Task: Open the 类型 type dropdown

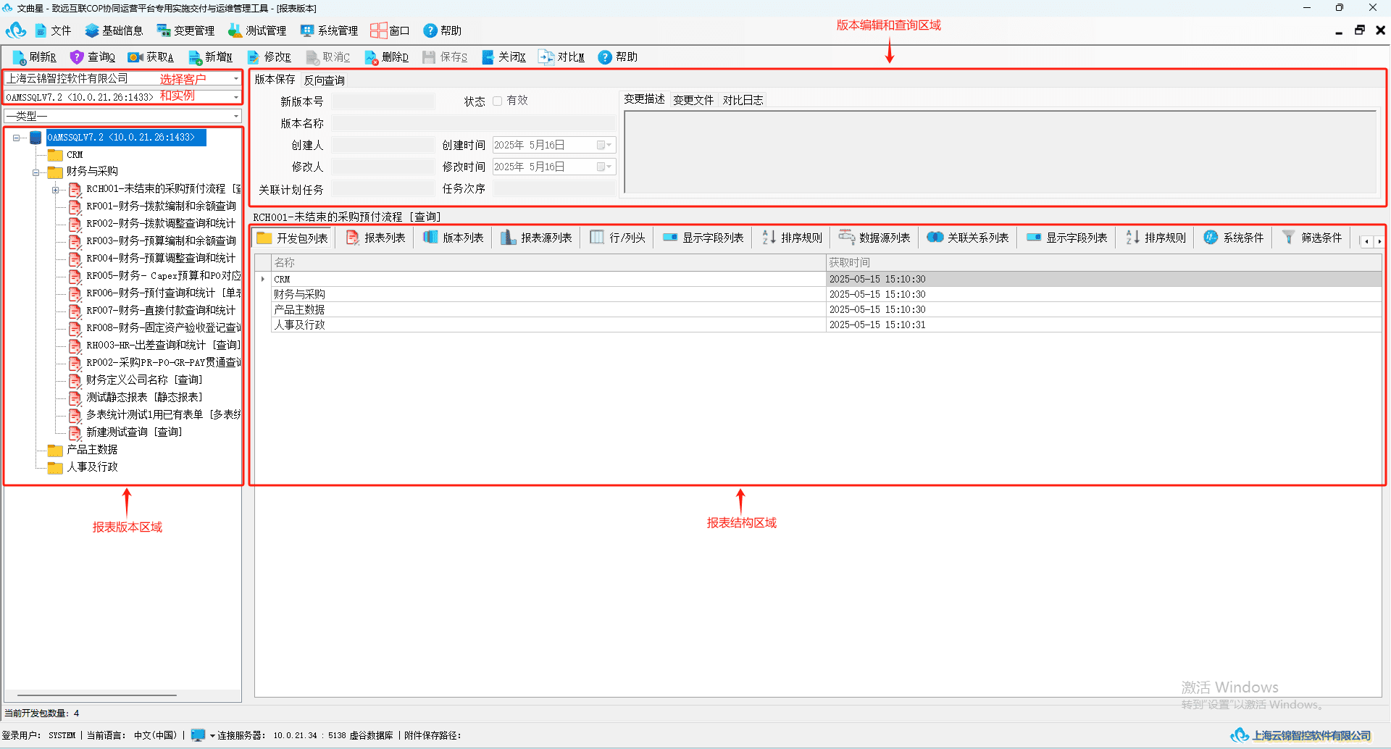Action: point(236,116)
